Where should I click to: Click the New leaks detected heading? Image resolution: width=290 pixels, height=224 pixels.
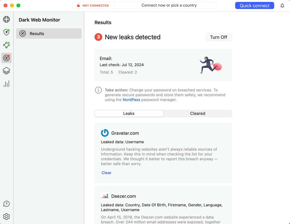point(133,37)
